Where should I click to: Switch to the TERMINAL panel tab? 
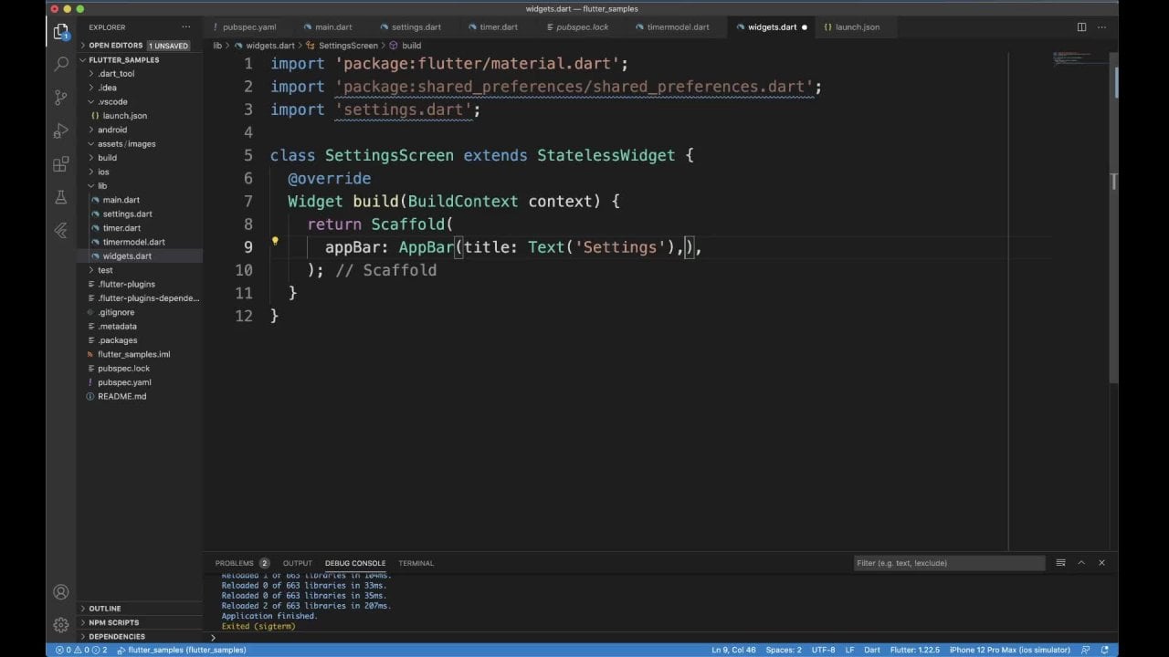[416, 563]
